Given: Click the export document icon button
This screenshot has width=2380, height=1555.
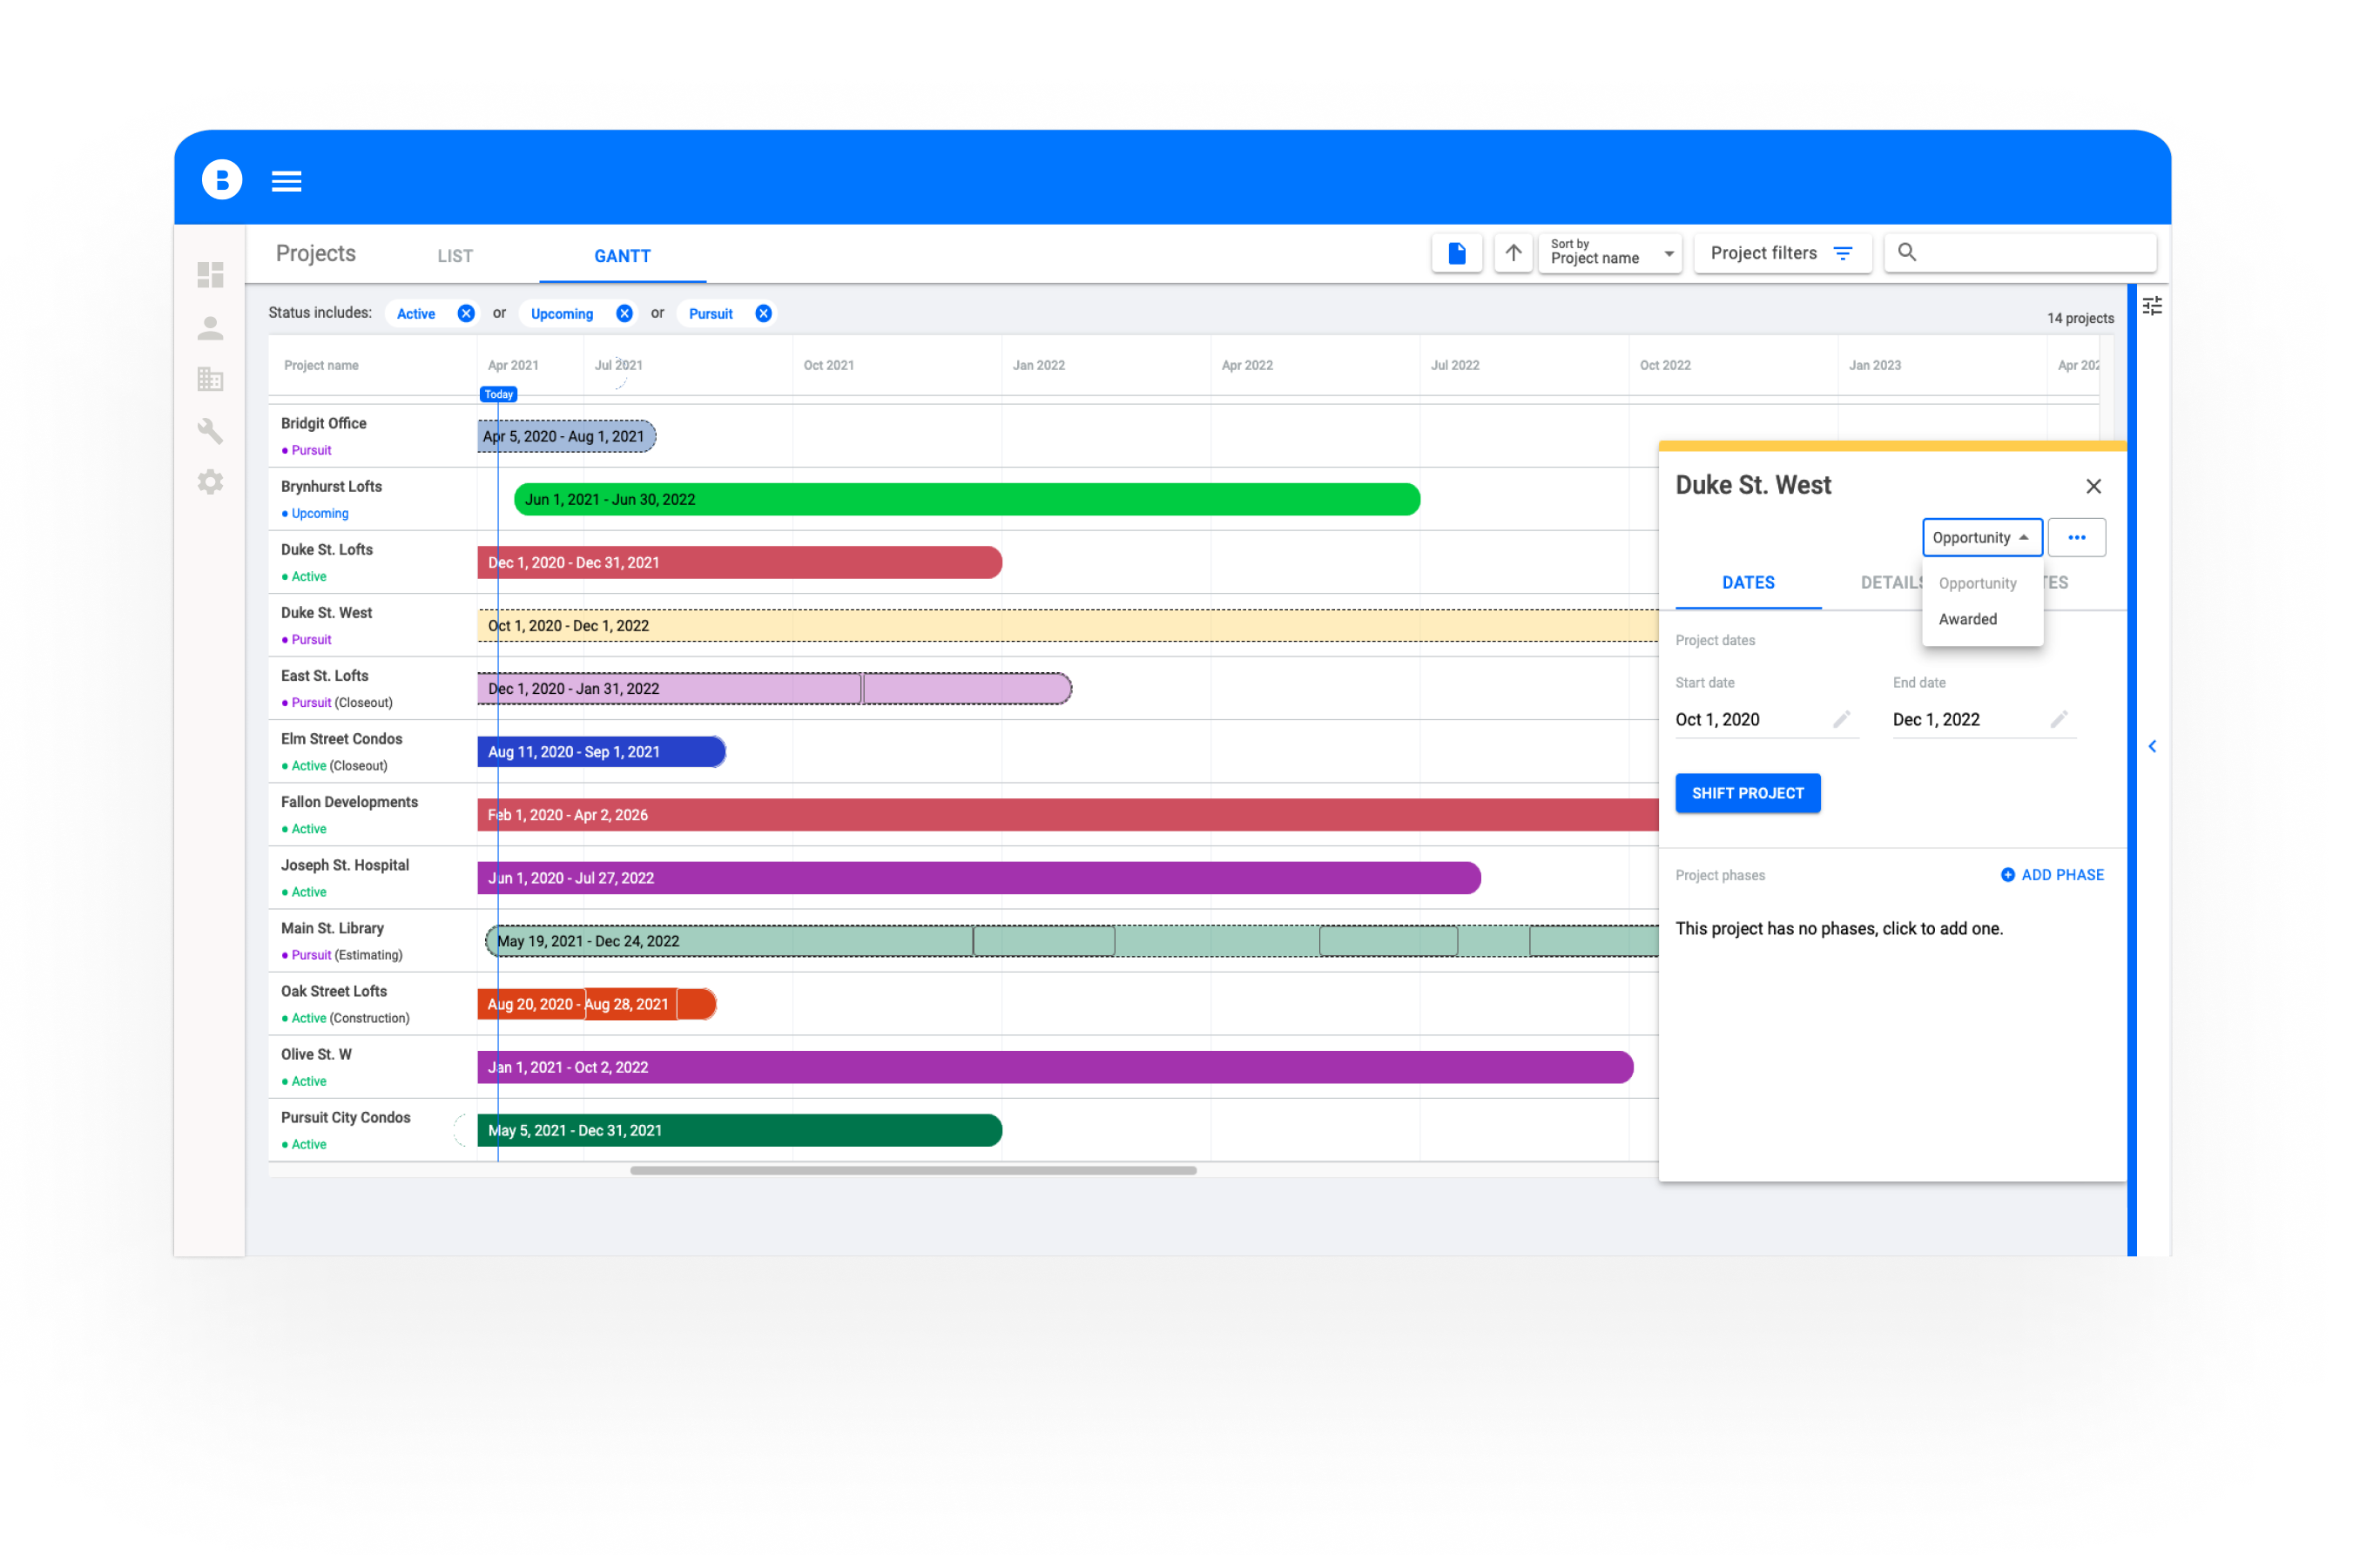Looking at the screenshot, I should coord(1456,254).
